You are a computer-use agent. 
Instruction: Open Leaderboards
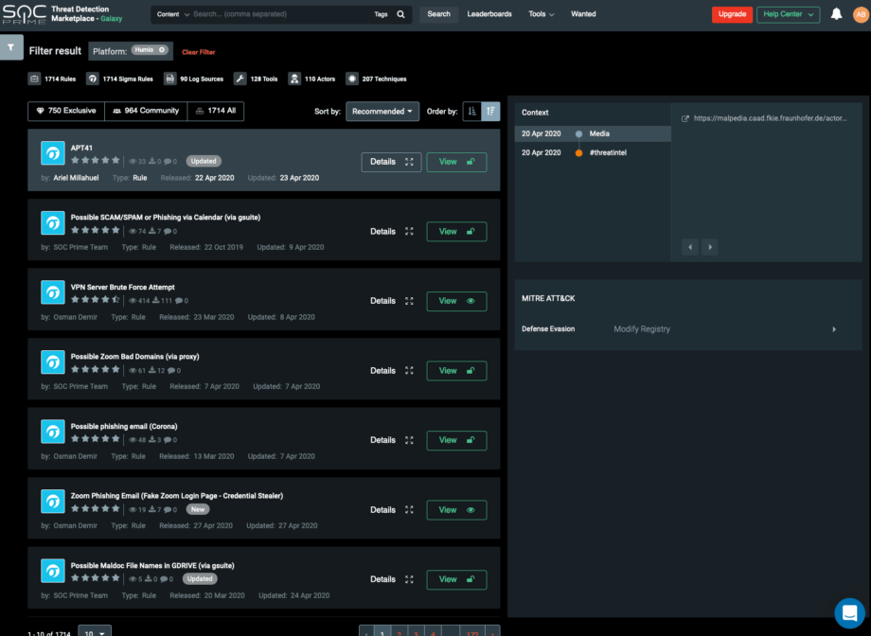pos(489,14)
